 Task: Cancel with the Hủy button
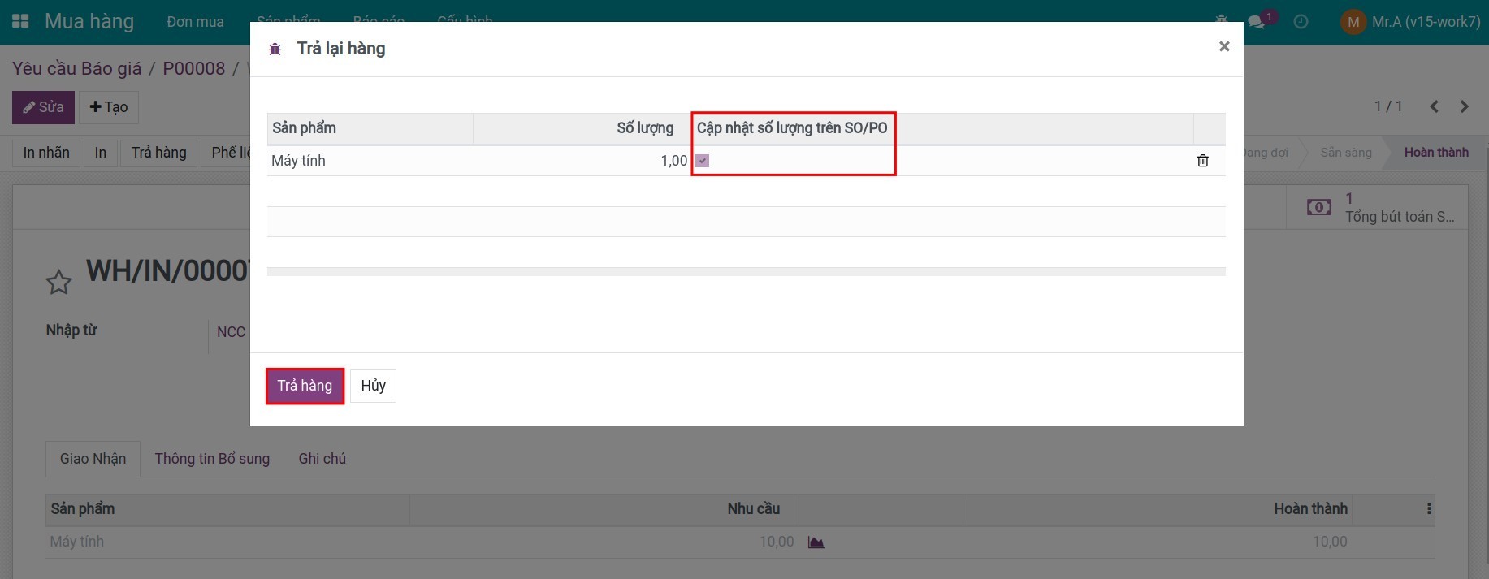373,386
